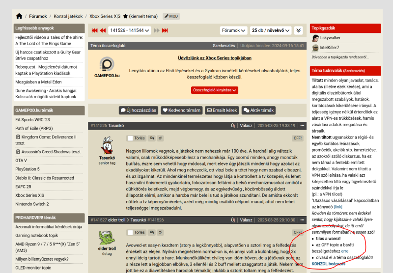Click elder troll's profile avatar
Viewport: 393px width, 273px height.
pyautogui.click(x=107, y=238)
